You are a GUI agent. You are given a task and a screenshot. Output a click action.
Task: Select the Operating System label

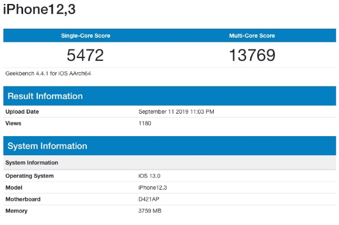(x=29, y=176)
